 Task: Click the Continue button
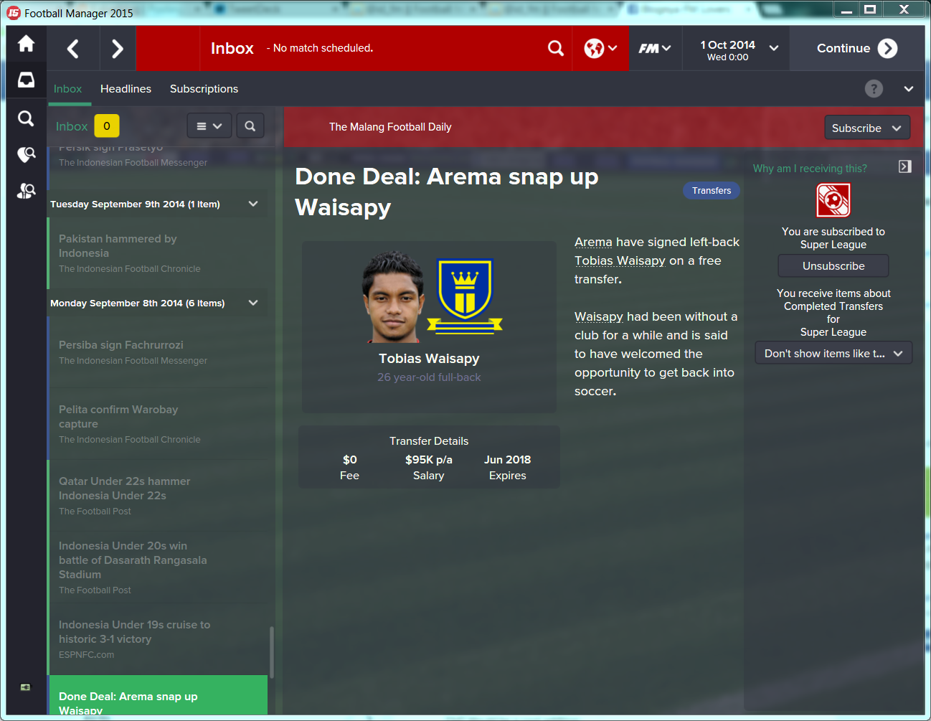[x=857, y=48]
